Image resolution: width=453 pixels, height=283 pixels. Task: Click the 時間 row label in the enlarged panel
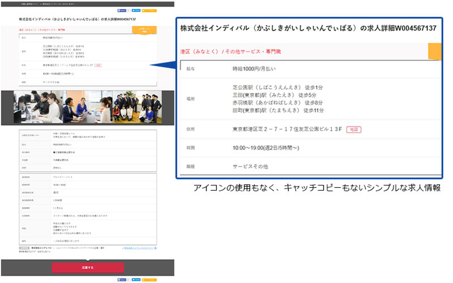point(190,148)
